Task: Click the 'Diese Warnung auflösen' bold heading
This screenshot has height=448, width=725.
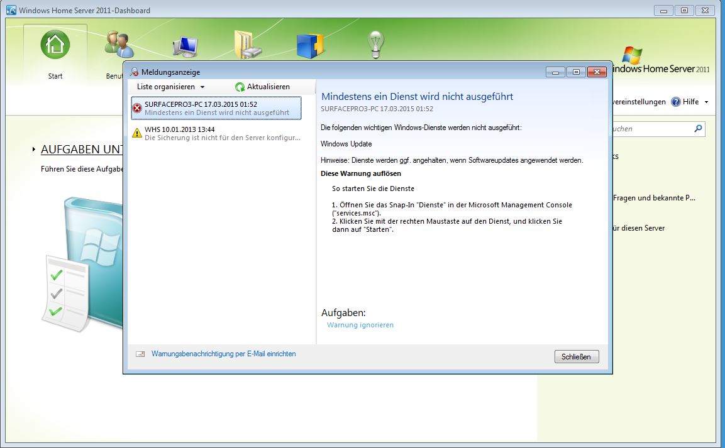Action: point(361,173)
